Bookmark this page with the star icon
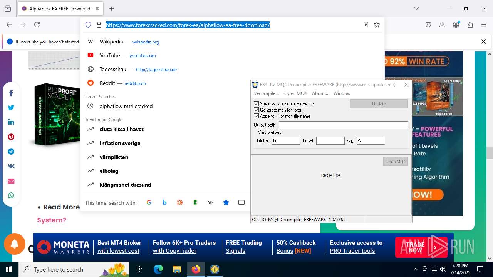The image size is (493, 277). (x=377, y=25)
